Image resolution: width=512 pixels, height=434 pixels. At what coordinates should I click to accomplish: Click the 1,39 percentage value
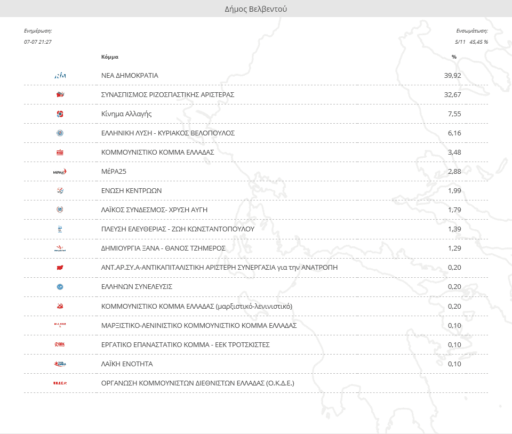[454, 229]
